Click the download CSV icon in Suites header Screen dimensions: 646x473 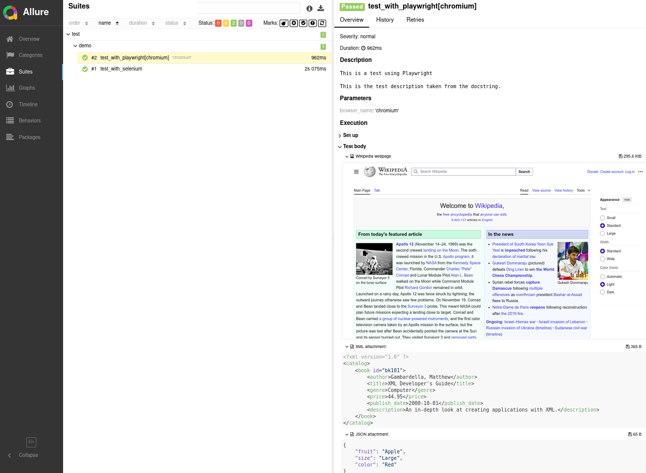tap(320, 8)
